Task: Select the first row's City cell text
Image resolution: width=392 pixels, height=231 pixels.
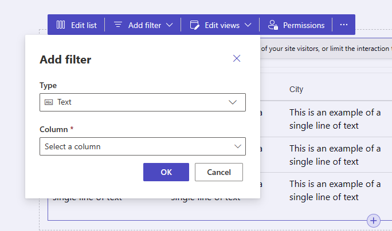Action: coord(335,119)
